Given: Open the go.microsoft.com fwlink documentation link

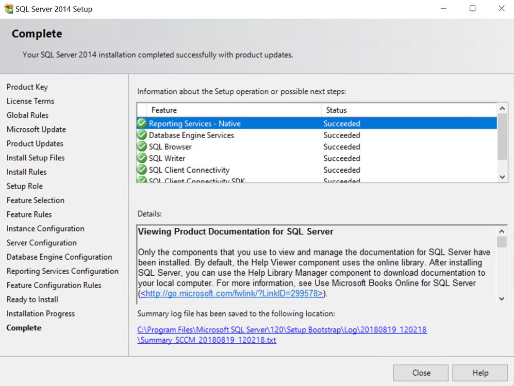Looking at the screenshot, I should (232, 293).
